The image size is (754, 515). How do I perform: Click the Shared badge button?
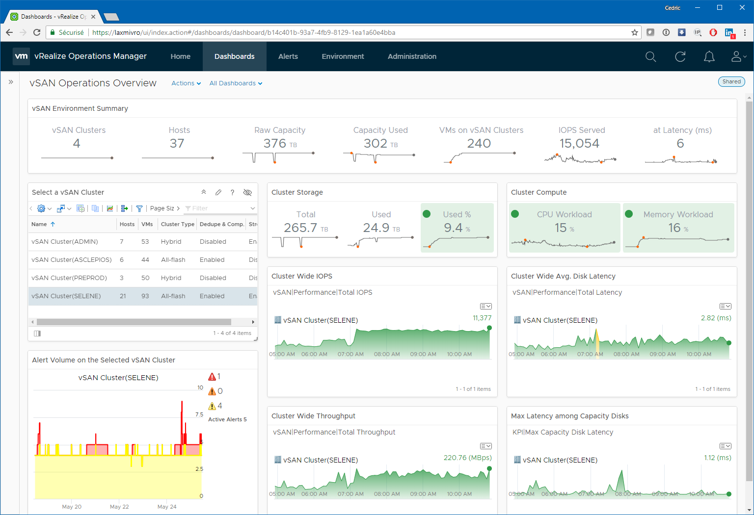[x=731, y=82]
